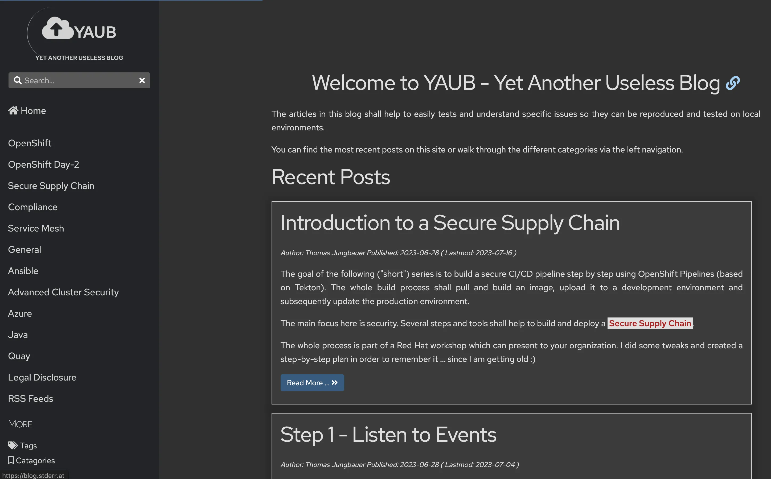Click the Read More button
Viewport: 771px width, 479px height.
312,382
